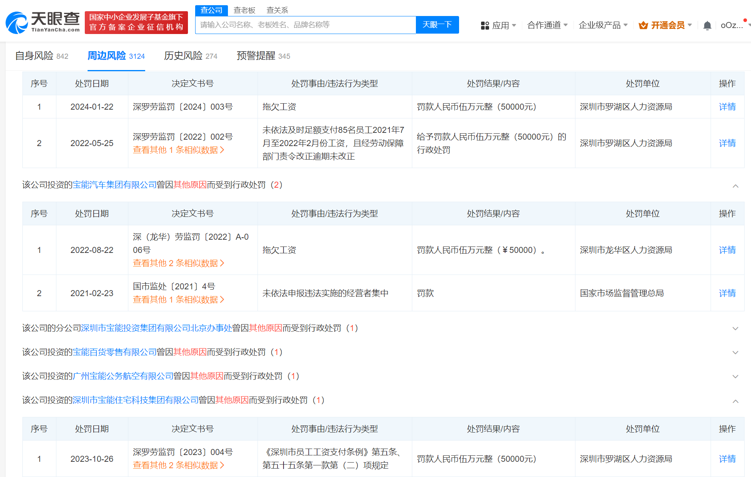Collapse the 深圳市宝能住宅科技集团 penalty section
751x477 pixels.
735,401
